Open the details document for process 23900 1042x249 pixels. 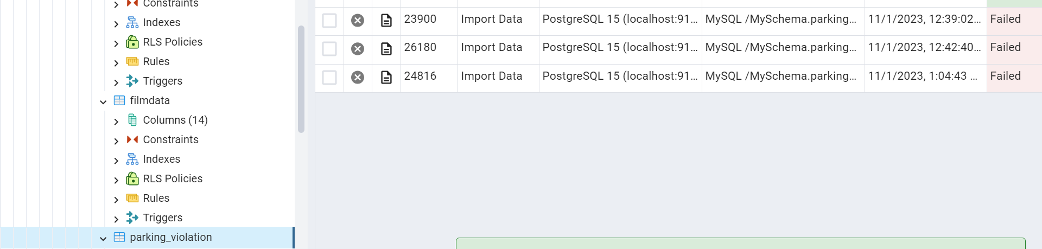[x=386, y=21]
